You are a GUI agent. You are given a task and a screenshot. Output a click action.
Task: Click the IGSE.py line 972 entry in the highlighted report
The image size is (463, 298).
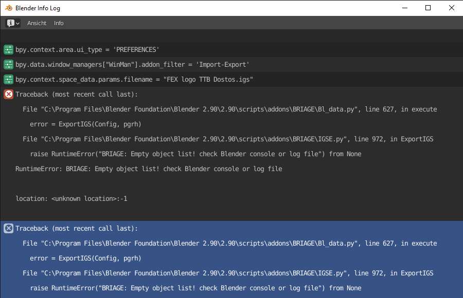click(x=228, y=273)
